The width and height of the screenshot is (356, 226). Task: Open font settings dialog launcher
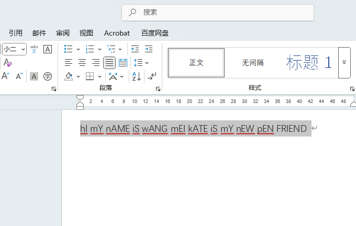54,89
